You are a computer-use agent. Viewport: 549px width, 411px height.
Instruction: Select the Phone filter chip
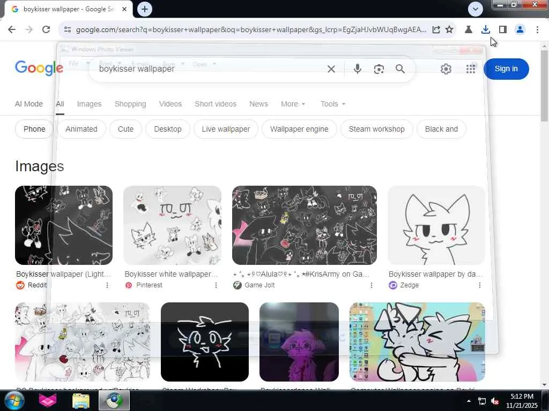(34, 129)
